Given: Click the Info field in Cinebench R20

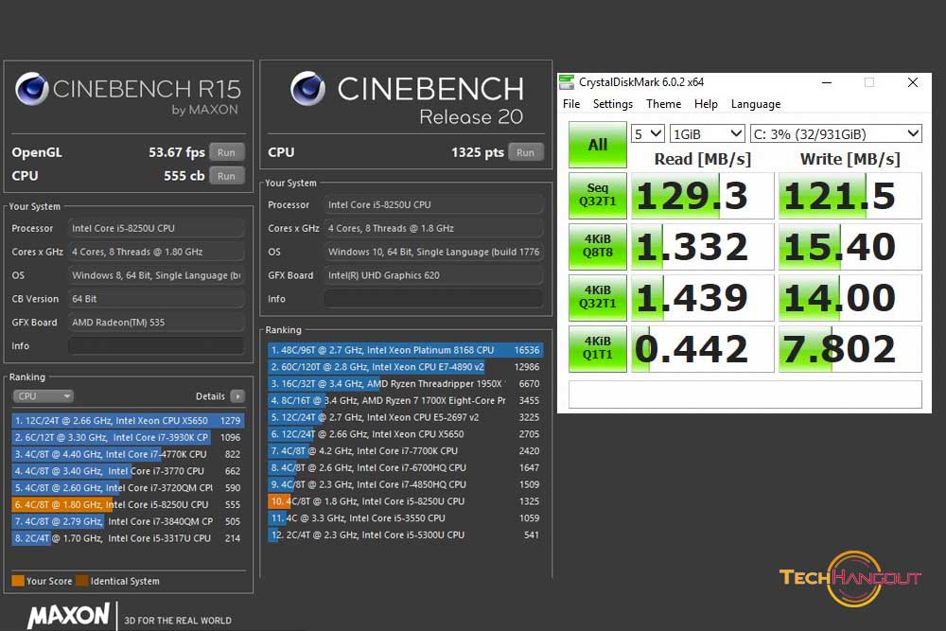Looking at the screenshot, I should pos(433,299).
